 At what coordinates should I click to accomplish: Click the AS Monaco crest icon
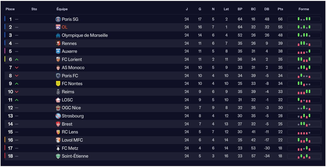point(58,68)
